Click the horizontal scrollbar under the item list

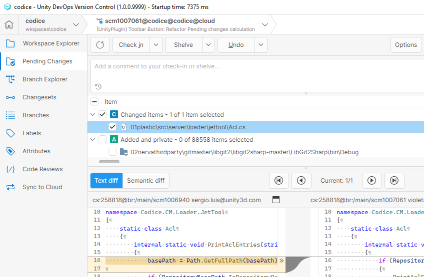click(109, 162)
